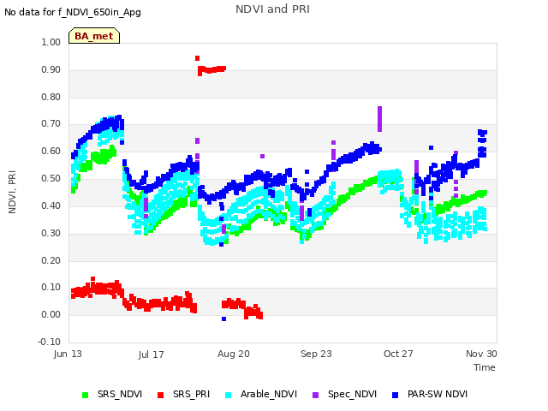Click the Jul 17 x-axis tick label
This screenshot has width=548, height=411.
click(151, 354)
